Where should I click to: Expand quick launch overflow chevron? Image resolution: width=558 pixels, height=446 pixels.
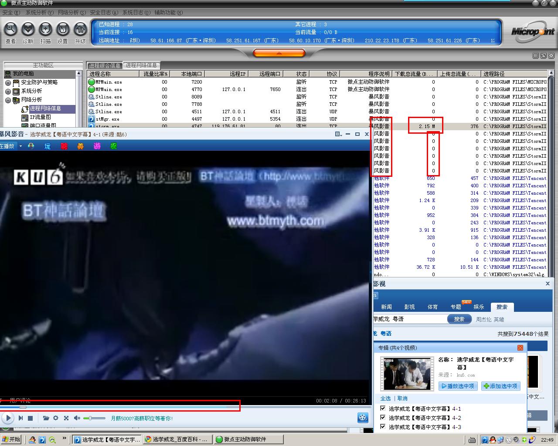point(64,439)
